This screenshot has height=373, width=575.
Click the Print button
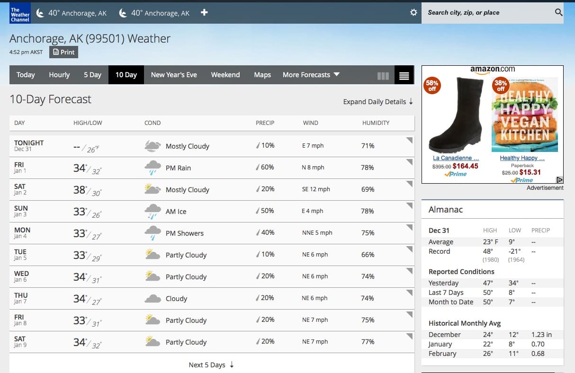(x=63, y=52)
